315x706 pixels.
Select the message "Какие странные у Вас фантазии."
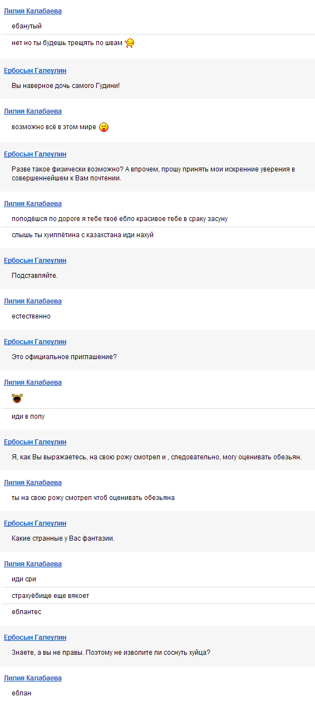63,538
